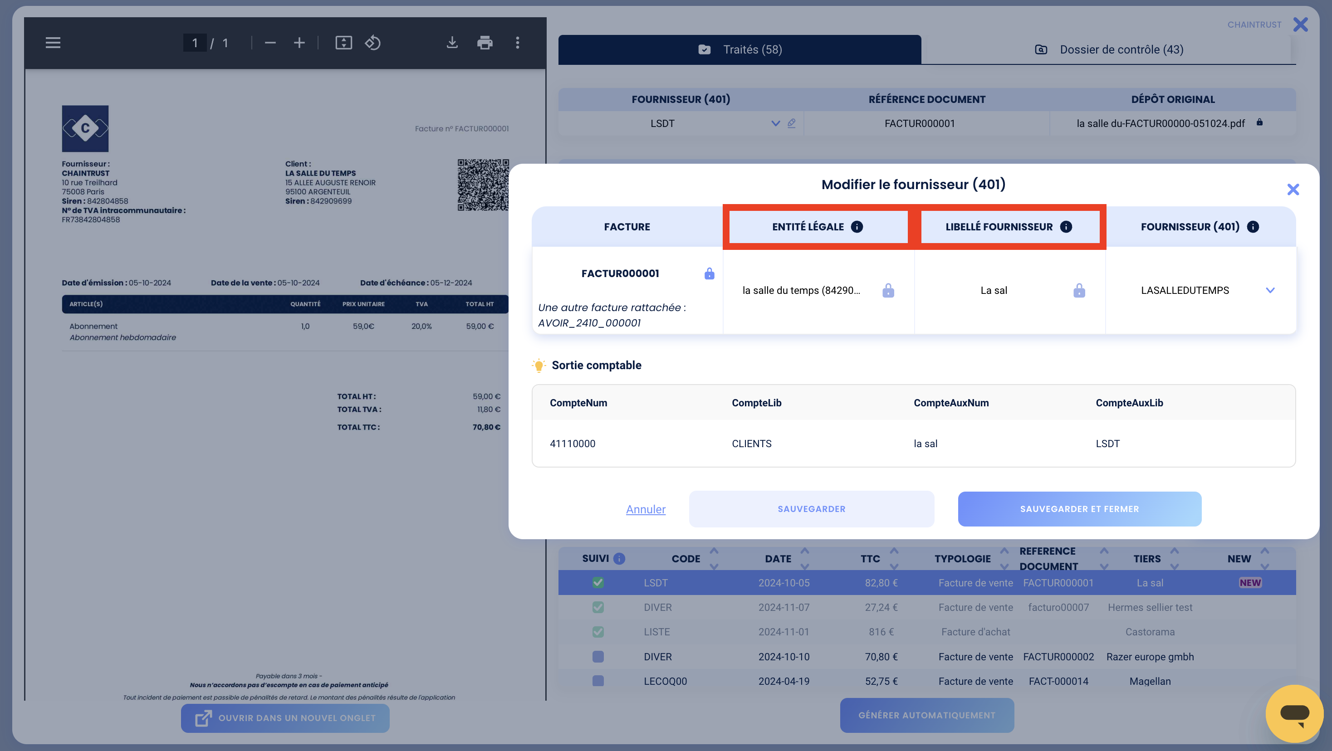
Task: Click the Hermes sellier test tiers cell
Action: pyautogui.click(x=1150, y=607)
